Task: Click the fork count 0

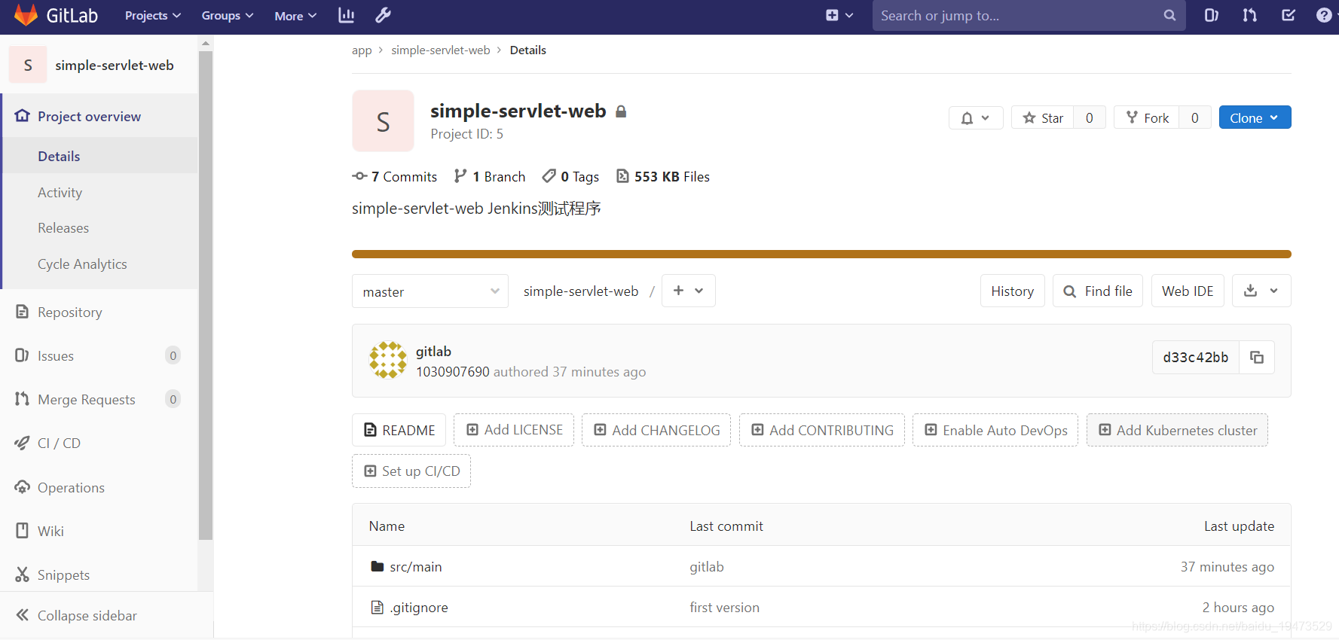Action: pyautogui.click(x=1195, y=117)
